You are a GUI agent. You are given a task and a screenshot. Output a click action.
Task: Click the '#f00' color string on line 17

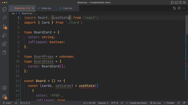tap(56, 95)
